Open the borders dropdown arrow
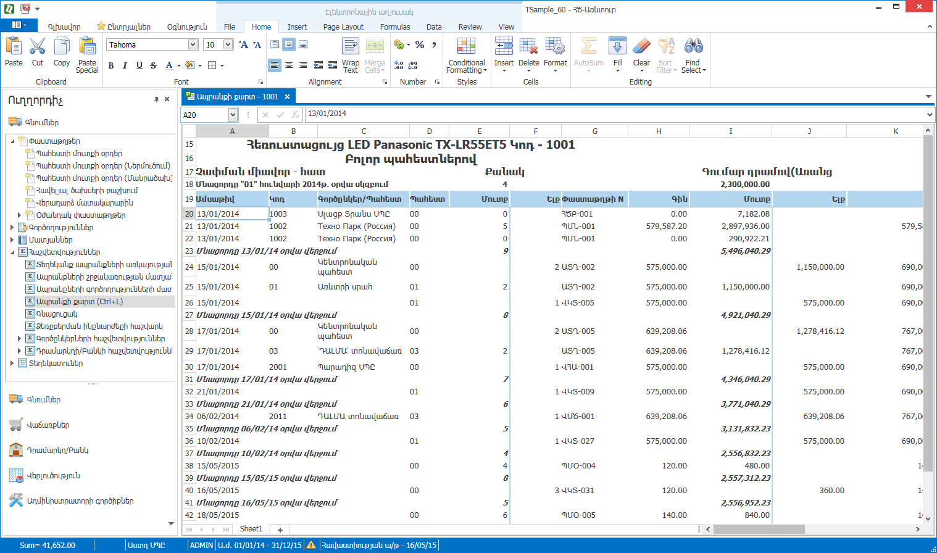The height and width of the screenshot is (553, 937). pos(222,65)
